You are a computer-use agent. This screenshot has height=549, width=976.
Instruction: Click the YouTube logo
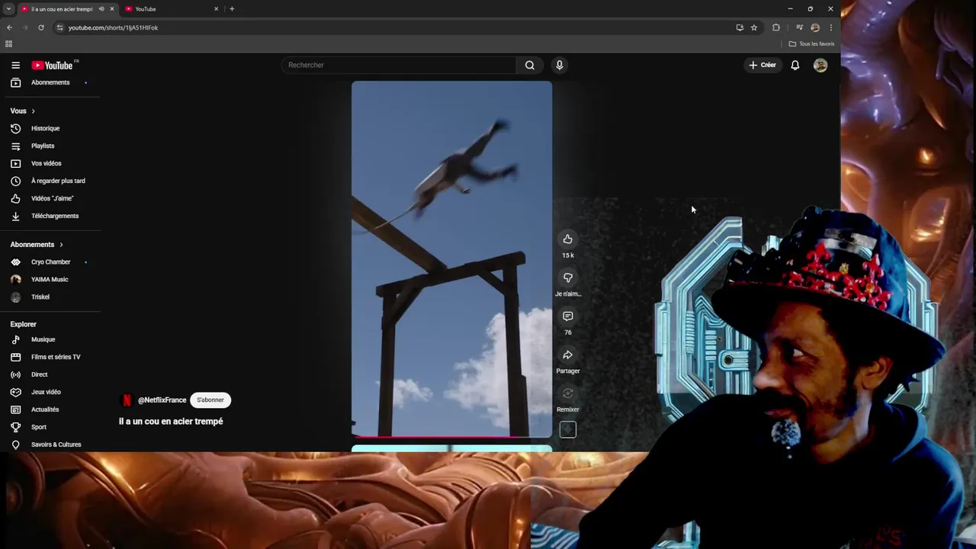(52, 65)
